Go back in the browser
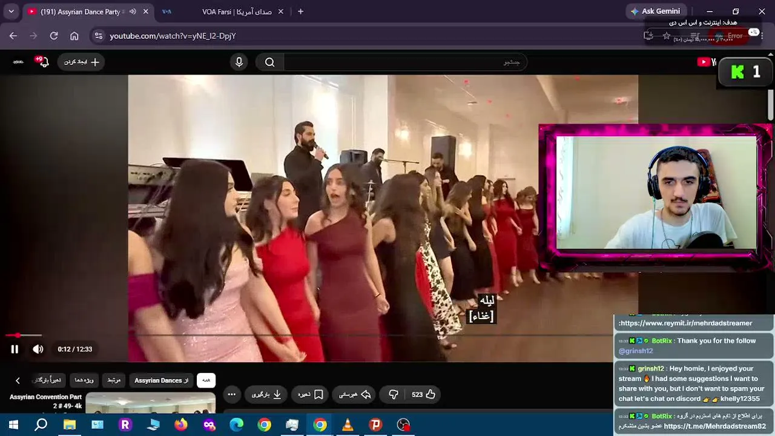The image size is (775, 436). (x=13, y=36)
